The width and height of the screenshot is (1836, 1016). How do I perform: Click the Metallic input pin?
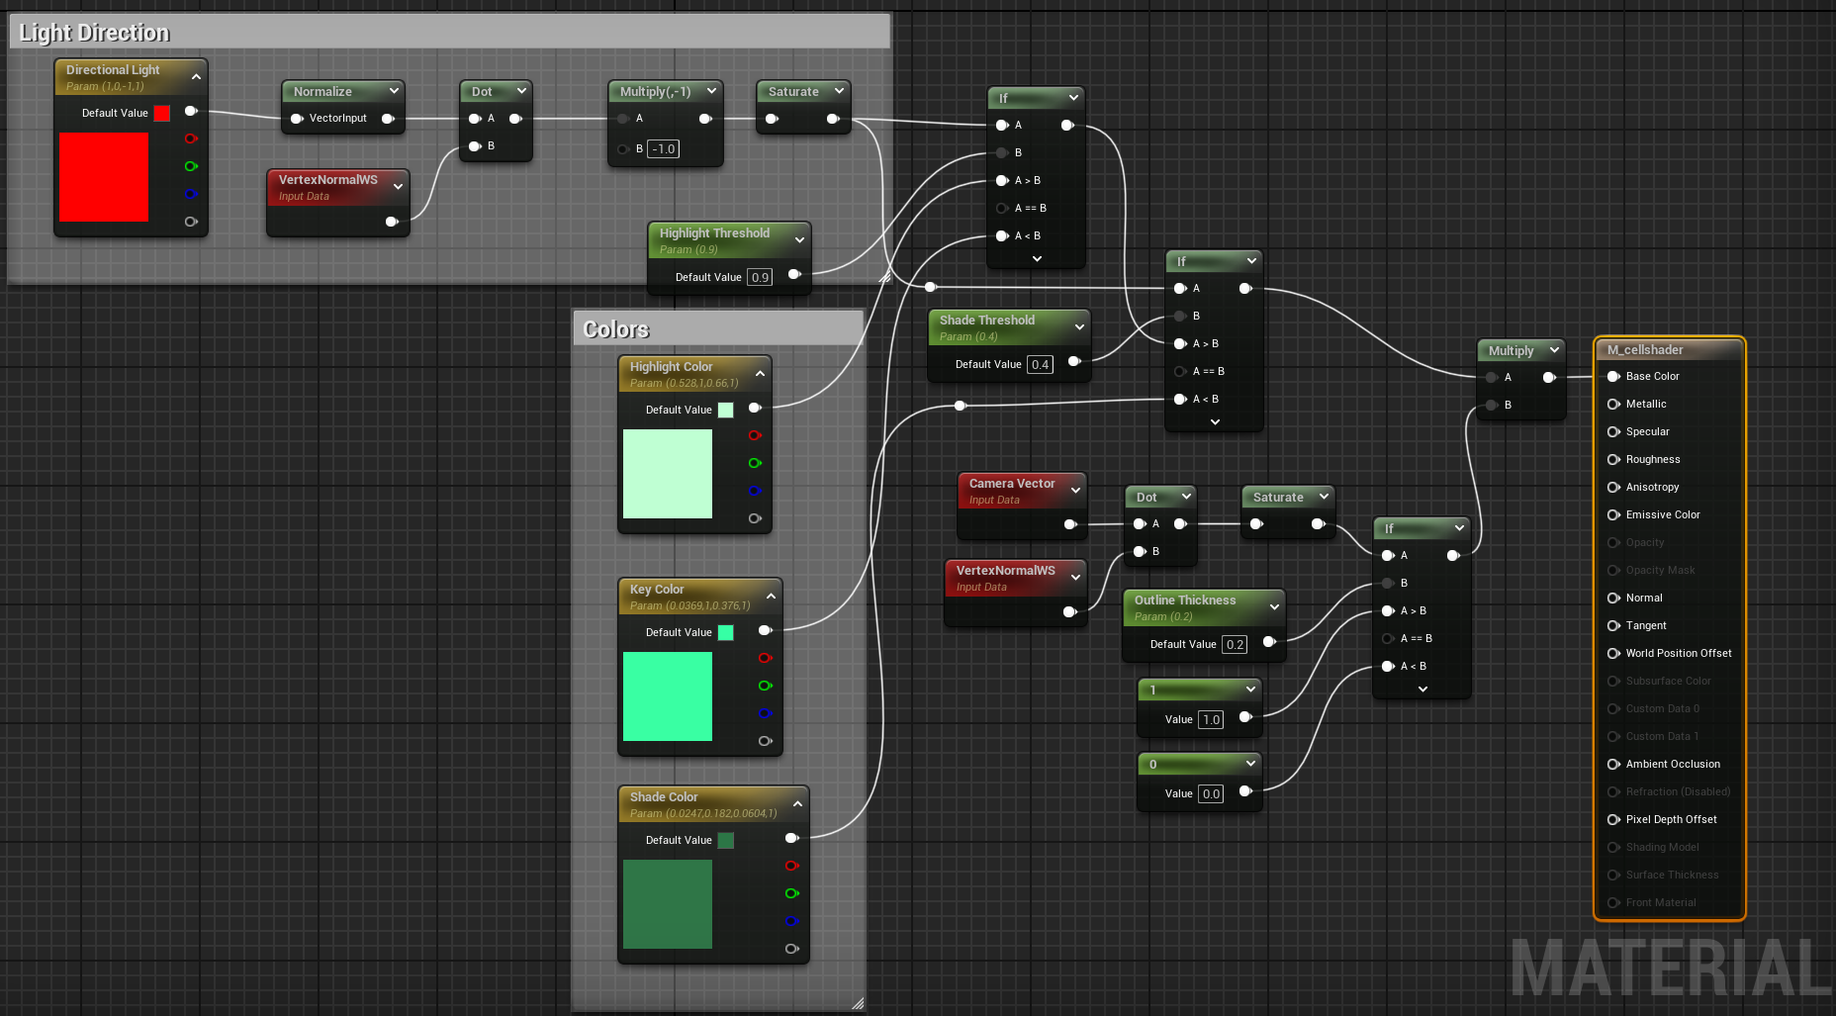[x=1613, y=404]
